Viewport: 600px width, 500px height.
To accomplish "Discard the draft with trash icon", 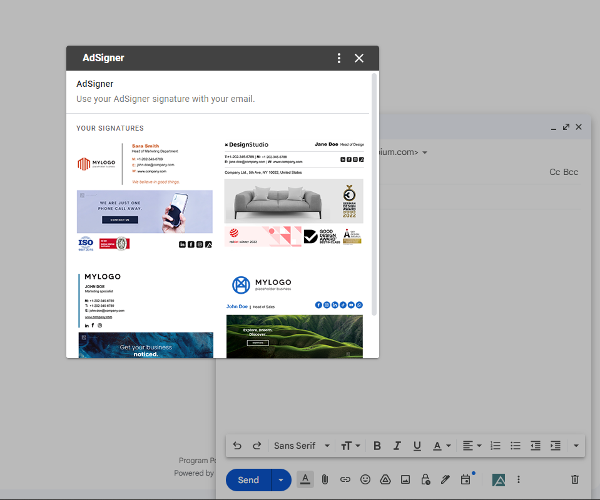I will 575,479.
